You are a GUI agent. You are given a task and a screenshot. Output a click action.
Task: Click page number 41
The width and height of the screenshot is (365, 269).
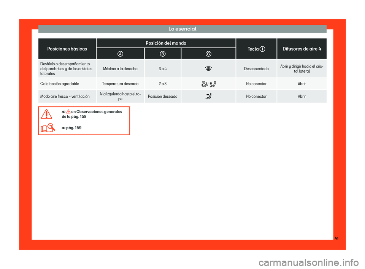pyautogui.click(x=336, y=238)
